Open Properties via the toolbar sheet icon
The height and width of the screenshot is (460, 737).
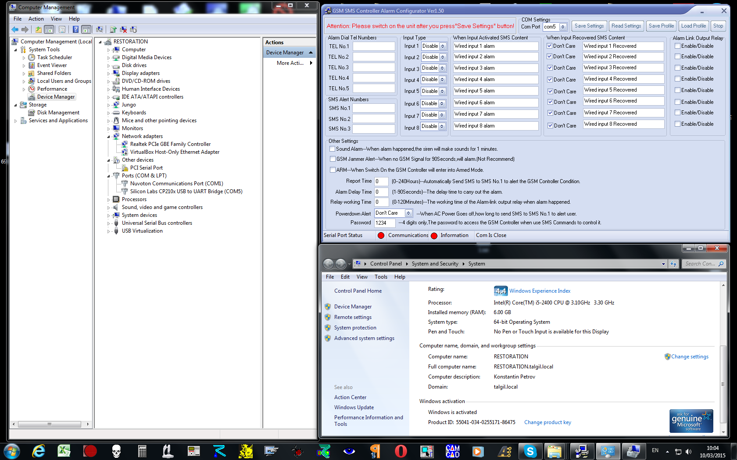pyautogui.click(x=62, y=29)
